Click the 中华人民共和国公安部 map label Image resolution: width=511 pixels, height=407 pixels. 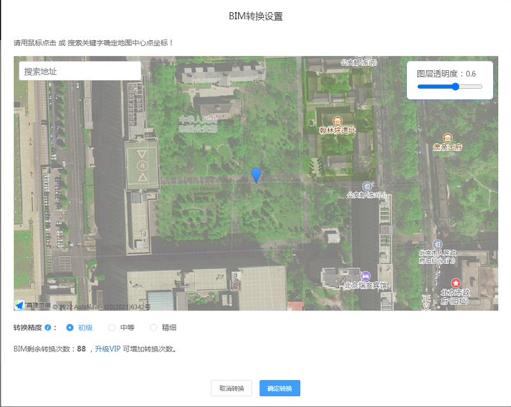tap(198, 124)
